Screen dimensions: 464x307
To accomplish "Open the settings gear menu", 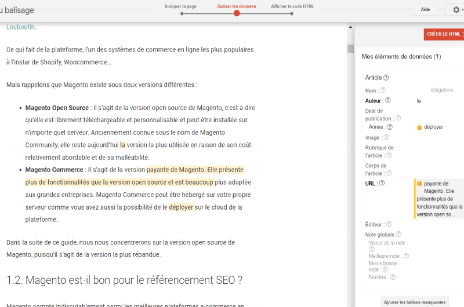I will [456, 10].
